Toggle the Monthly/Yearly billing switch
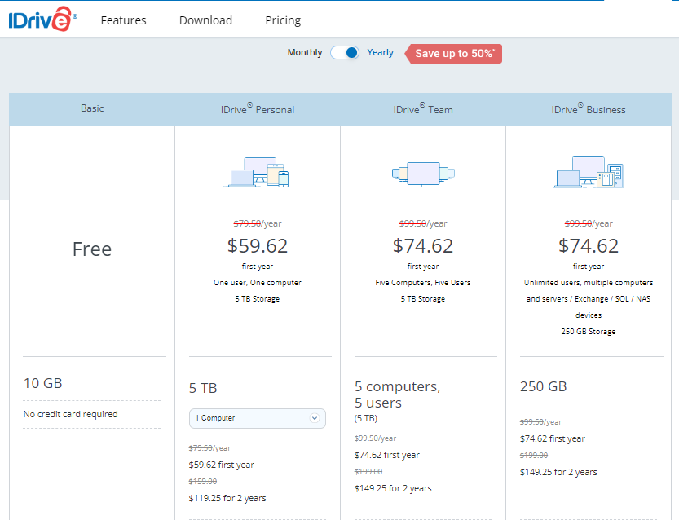Screen dimensions: 679x520 coord(345,53)
